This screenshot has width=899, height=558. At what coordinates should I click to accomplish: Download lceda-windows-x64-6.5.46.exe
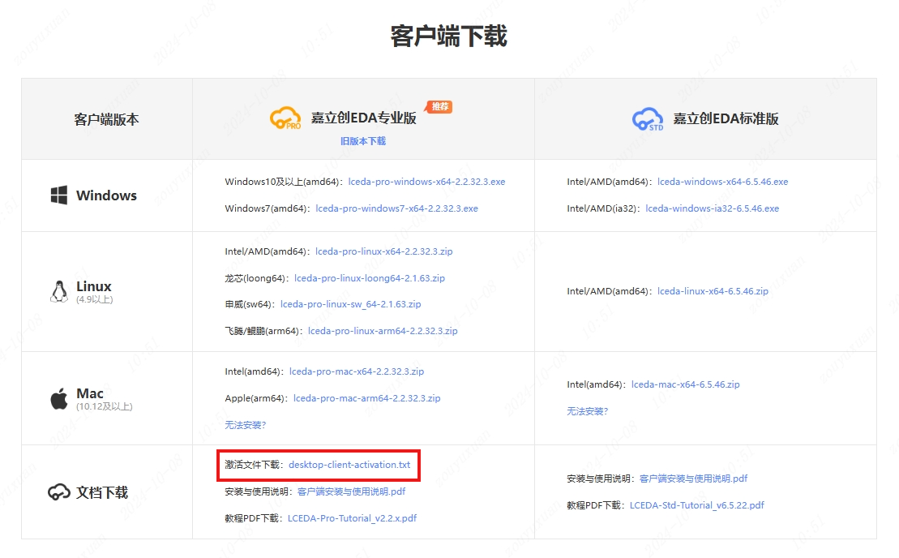(x=722, y=182)
